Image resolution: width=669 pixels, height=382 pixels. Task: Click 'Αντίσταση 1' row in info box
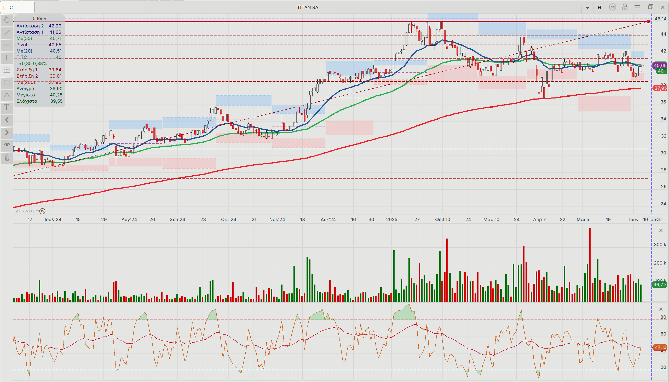click(x=39, y=32)
